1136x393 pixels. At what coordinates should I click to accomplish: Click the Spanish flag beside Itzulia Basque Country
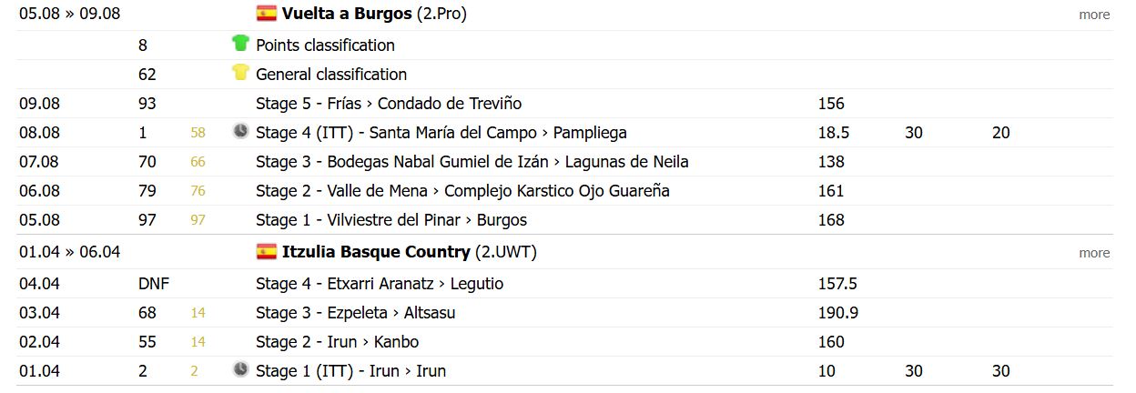tap(267, 252)
